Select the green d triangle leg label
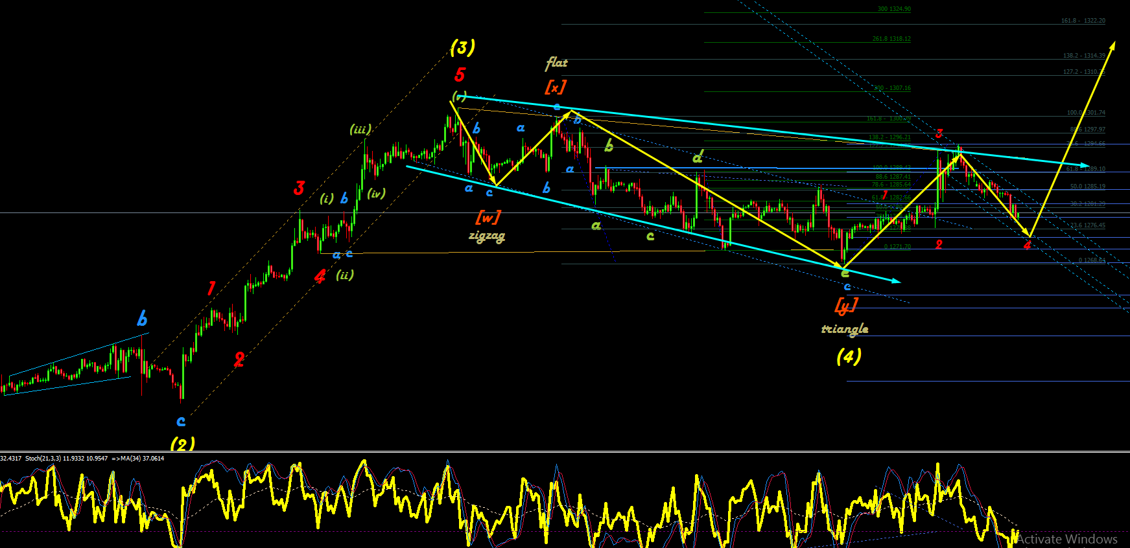The image size is (1130, 548). coord(698,157)
